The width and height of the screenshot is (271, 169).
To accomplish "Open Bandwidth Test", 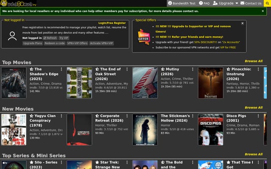I will [x=182, y=3].
